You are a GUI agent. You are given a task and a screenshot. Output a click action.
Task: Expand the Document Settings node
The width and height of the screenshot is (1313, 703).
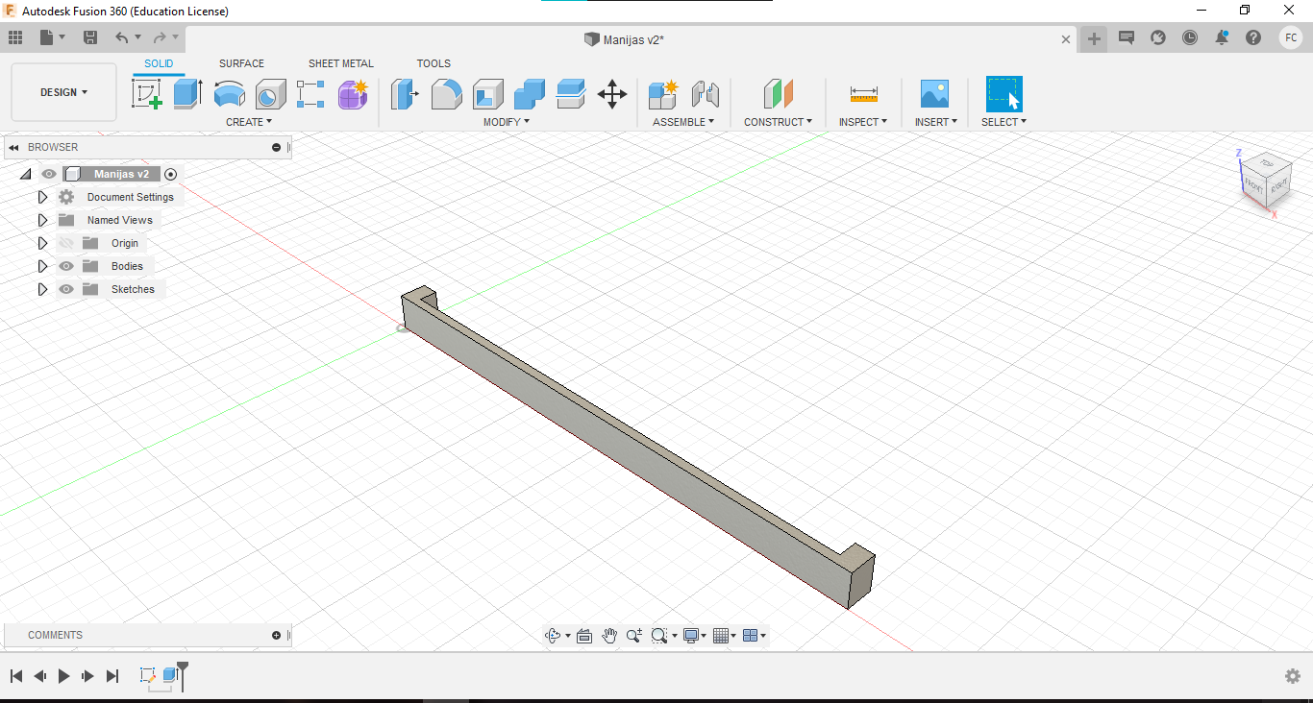click(x=42, y=197)
